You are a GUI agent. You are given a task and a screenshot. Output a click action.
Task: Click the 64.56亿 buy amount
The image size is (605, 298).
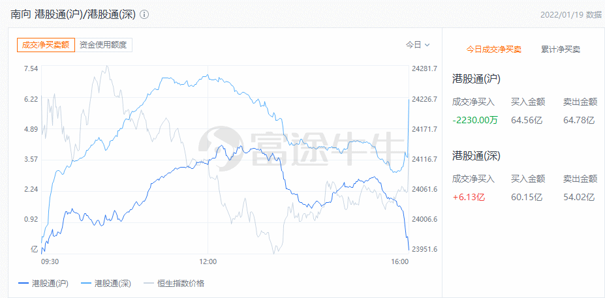(x=526, y=119)
